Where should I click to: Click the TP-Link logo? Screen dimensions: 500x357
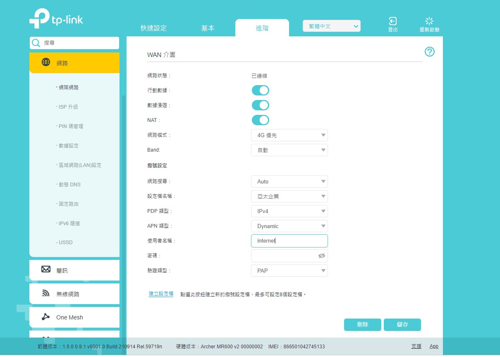[x=56, y=19]
